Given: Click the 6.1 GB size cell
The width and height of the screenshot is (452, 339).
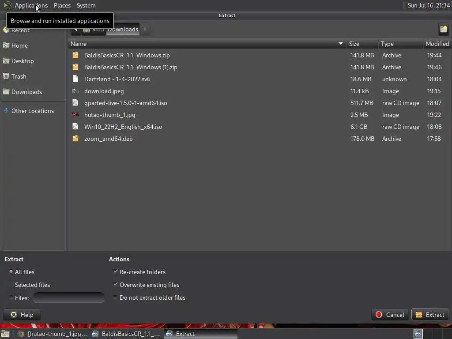Looking at the screenshot, I should pyautogui.click(x=358, y=127).
